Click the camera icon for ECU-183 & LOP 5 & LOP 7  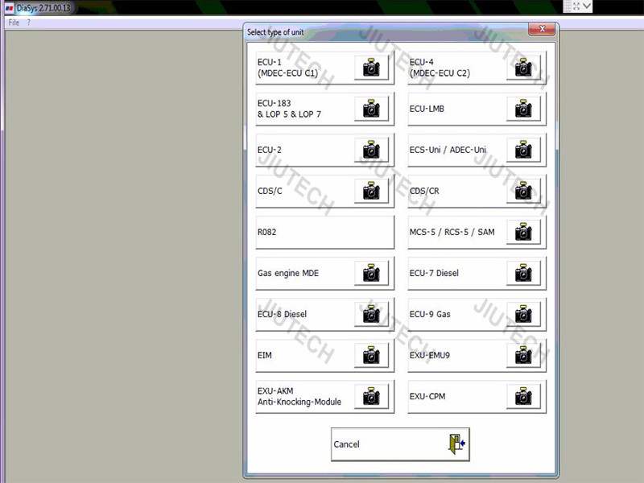[371, 109]
